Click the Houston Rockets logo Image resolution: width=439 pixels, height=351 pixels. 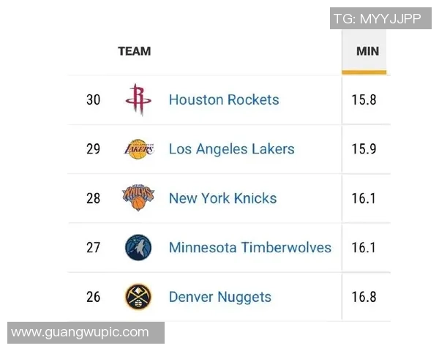point(137,99)
